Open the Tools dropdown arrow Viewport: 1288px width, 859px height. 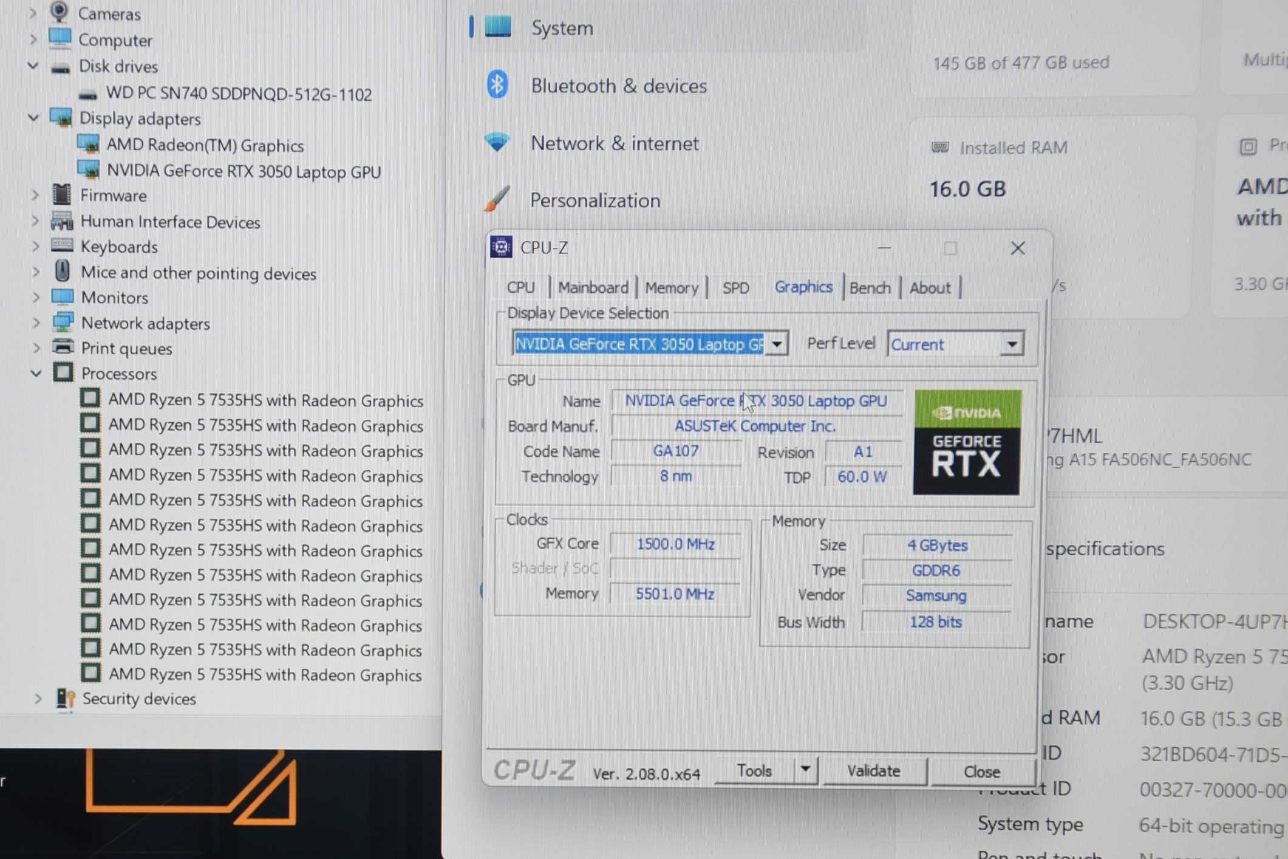tap(805, 770)
